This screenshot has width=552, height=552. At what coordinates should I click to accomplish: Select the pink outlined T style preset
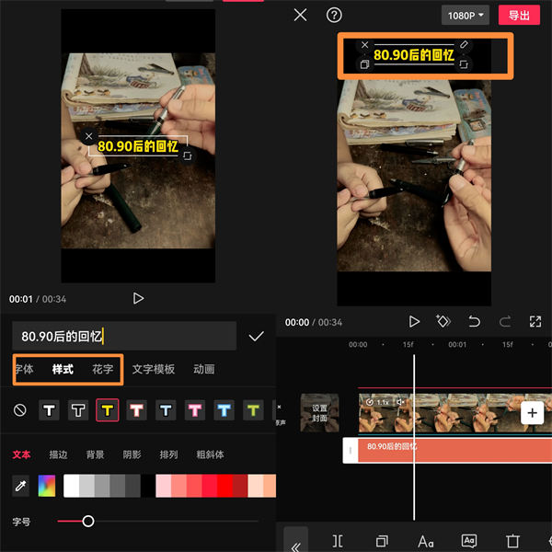click(136, 410)
